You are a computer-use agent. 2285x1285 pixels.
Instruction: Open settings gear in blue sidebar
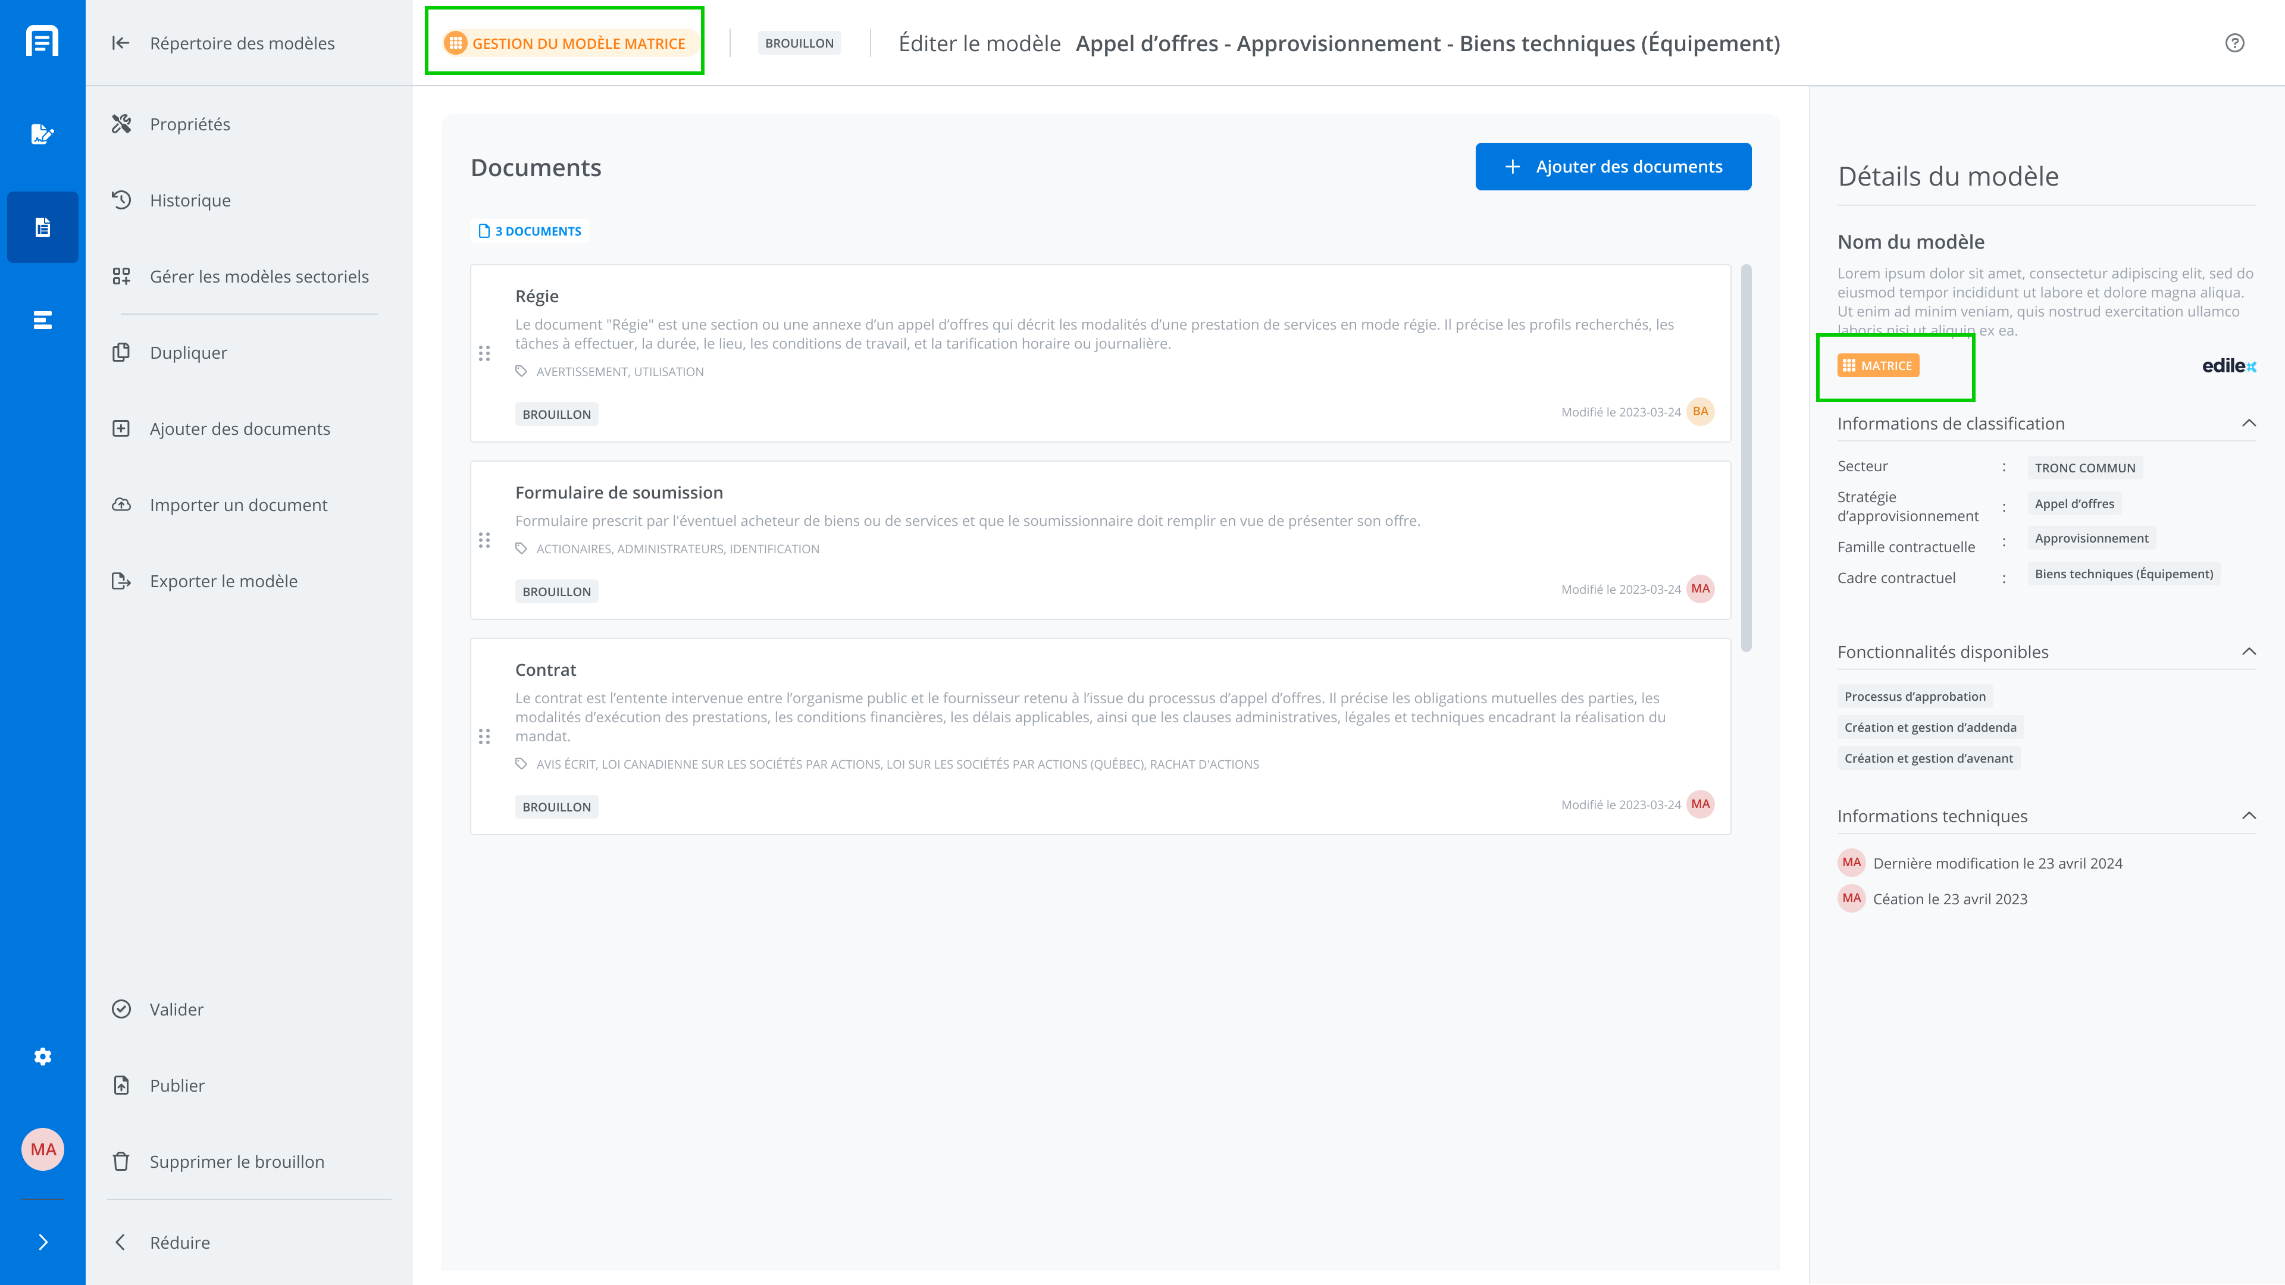pyautogui.click(x=43, y=1056)
